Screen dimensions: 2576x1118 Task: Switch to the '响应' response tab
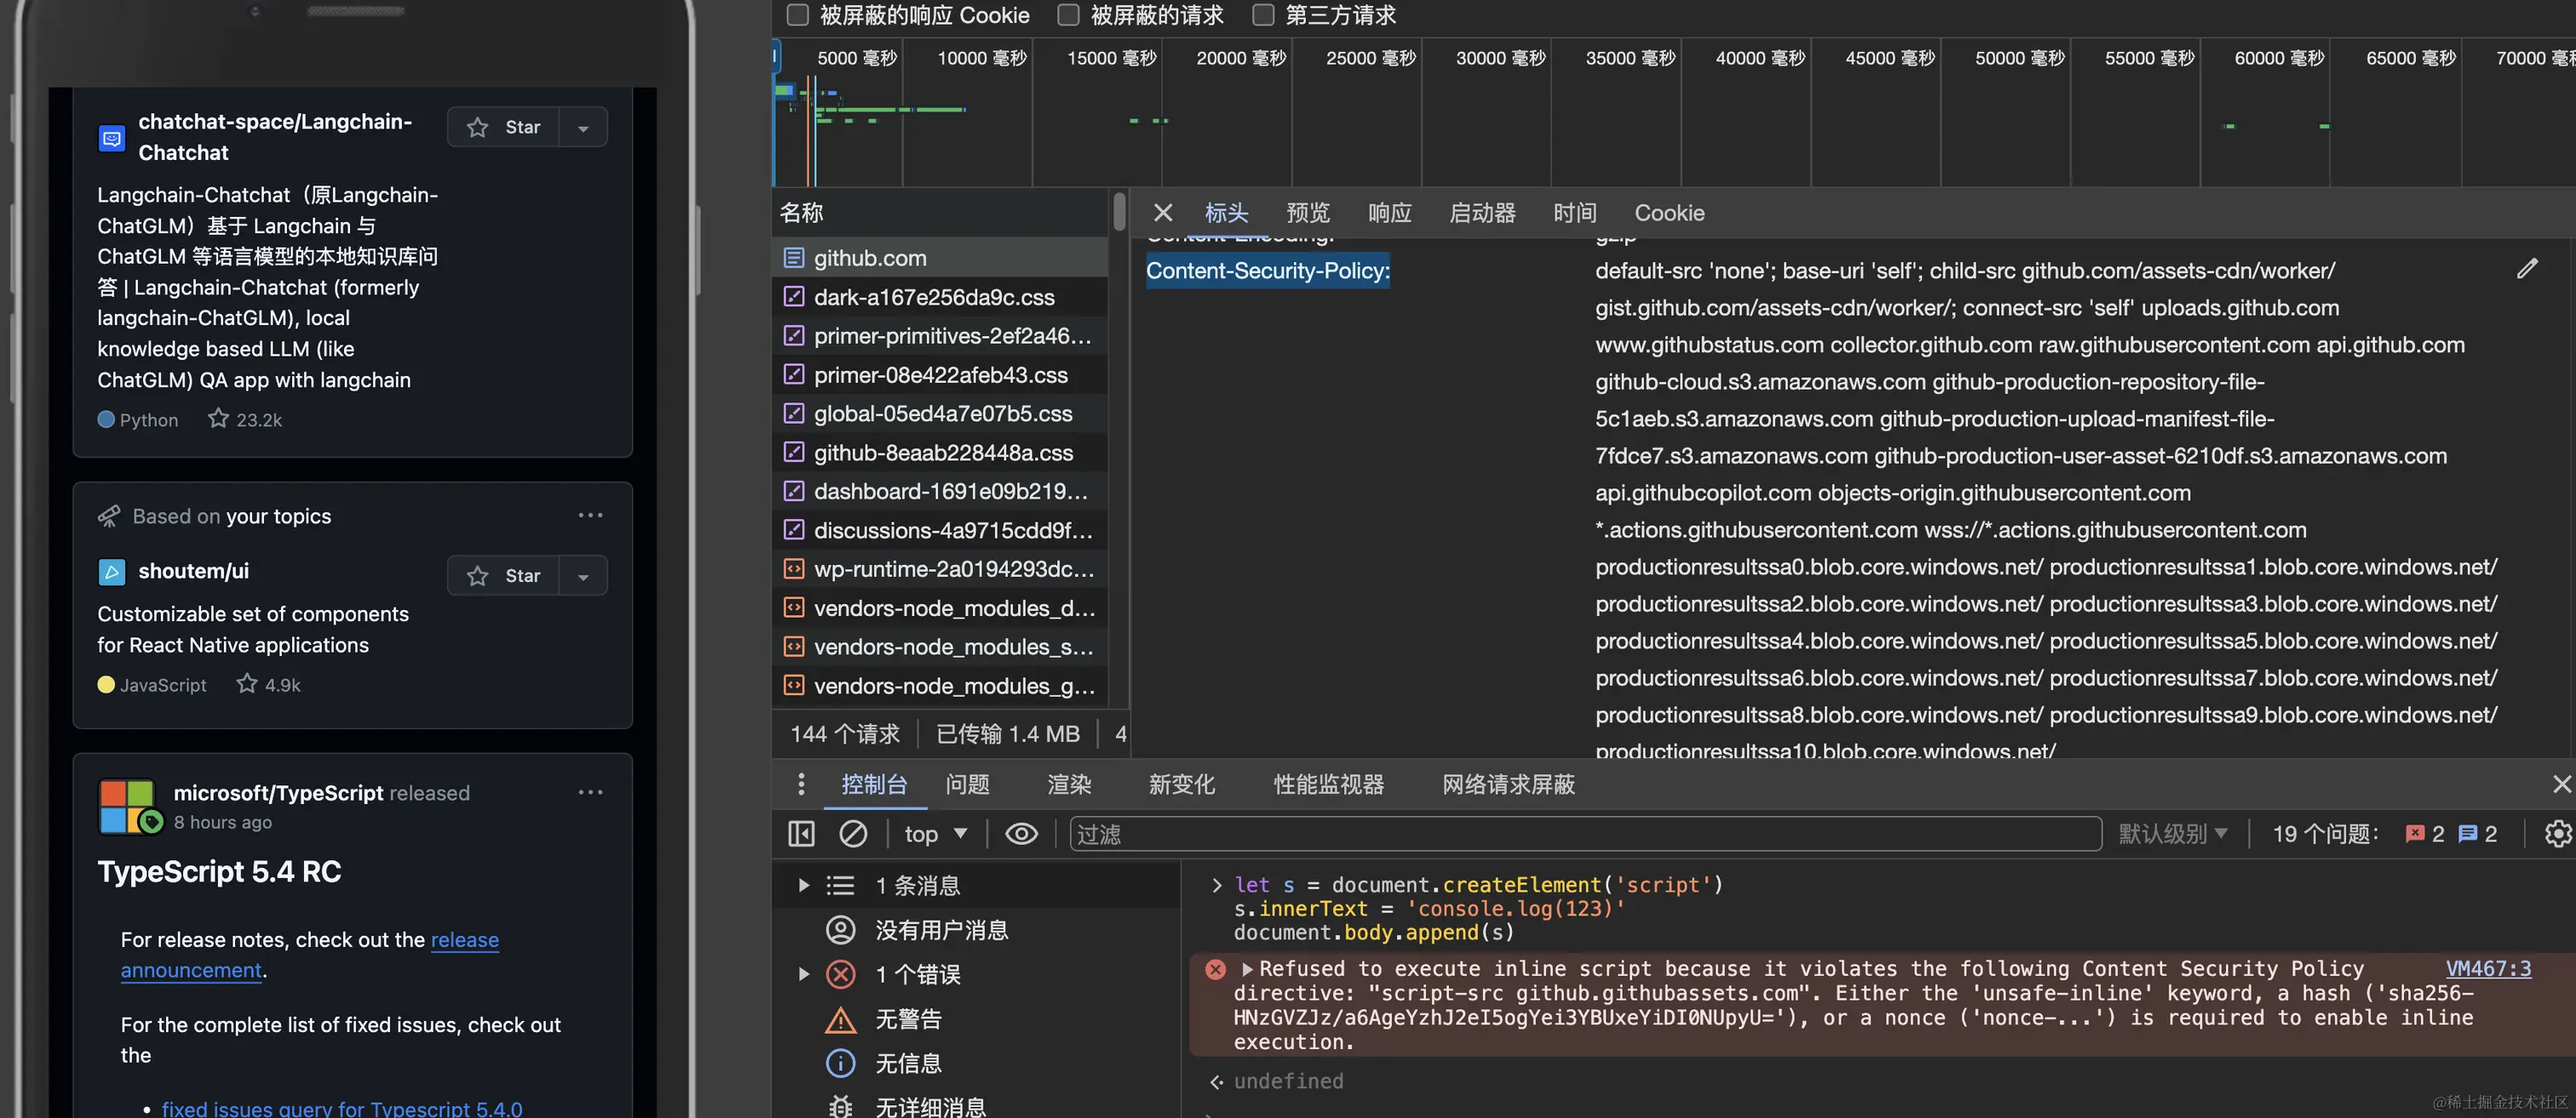click(x=1390, y=213)
